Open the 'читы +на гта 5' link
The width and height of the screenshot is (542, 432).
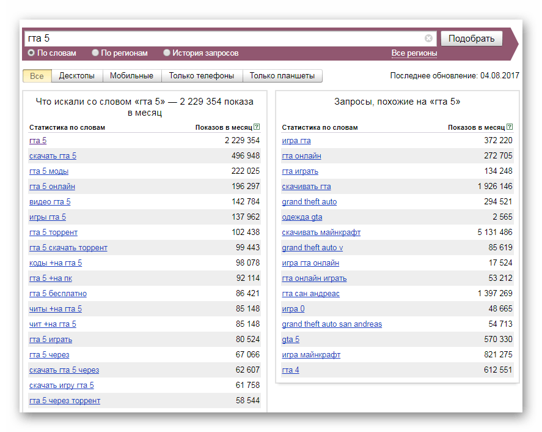point(56,309)
